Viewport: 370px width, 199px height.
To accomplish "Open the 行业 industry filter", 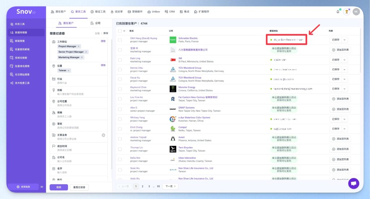I will (x=78, y=81).
